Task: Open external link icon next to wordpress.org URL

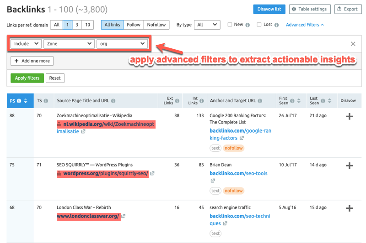Action: tap(152, 174)
